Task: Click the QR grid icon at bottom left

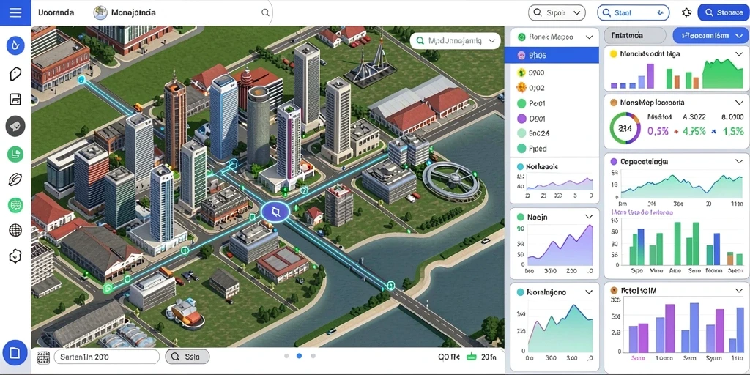Action: click(x=43, y=357)
